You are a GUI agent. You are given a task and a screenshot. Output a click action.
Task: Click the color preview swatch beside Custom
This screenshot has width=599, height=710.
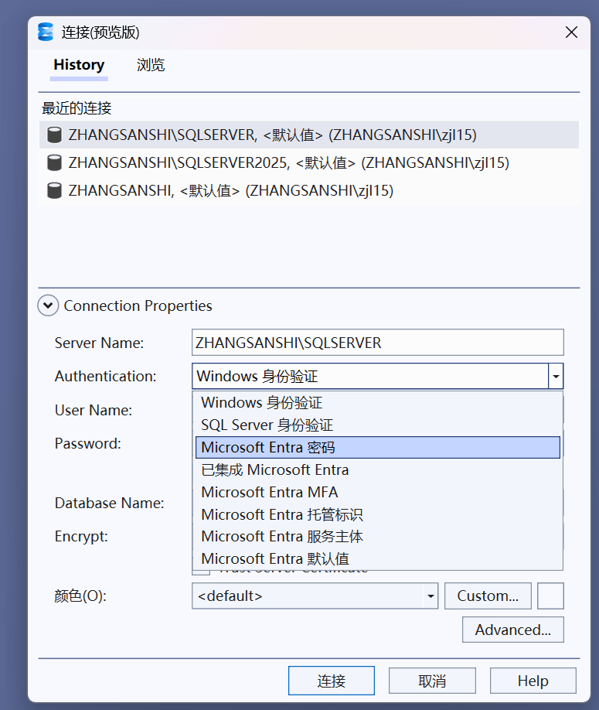pos(550,596)
